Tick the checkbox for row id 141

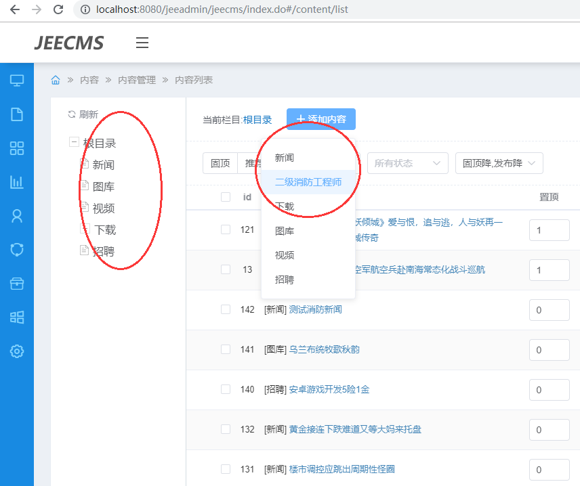226,349
